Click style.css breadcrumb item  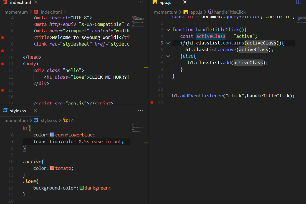click(49, 121)
